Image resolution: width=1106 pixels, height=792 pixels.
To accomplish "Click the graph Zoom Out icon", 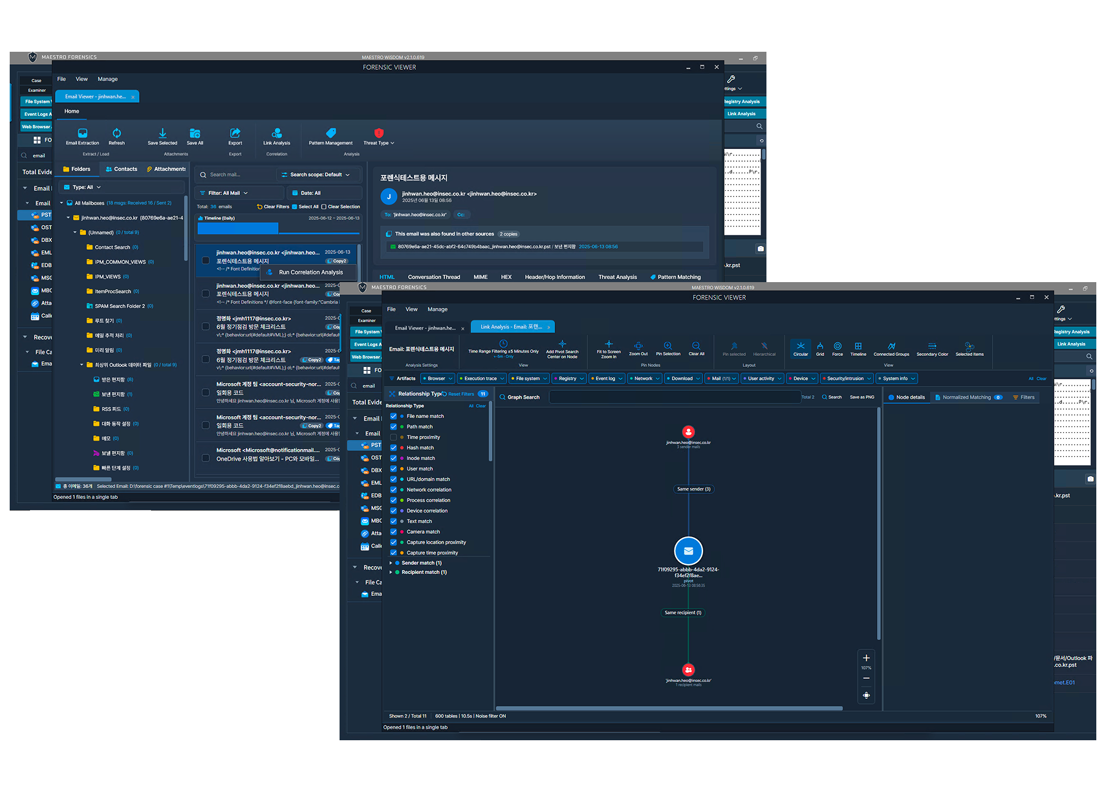I will (638, 346).
